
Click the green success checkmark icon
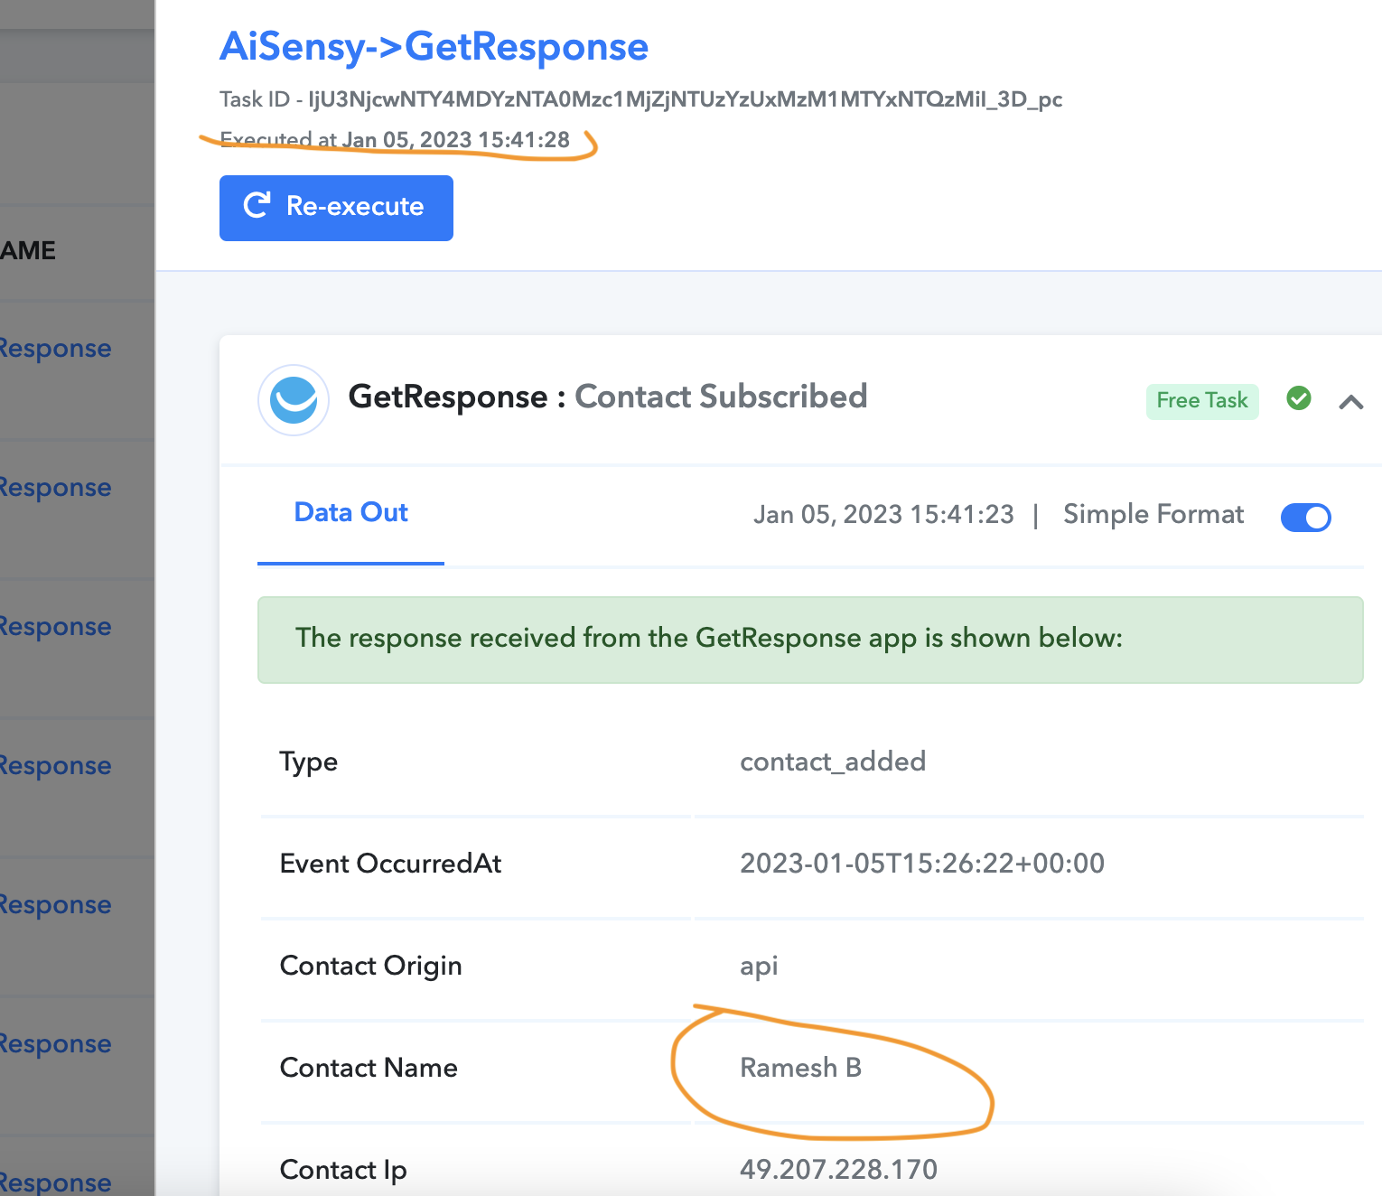pos(1299,398)
